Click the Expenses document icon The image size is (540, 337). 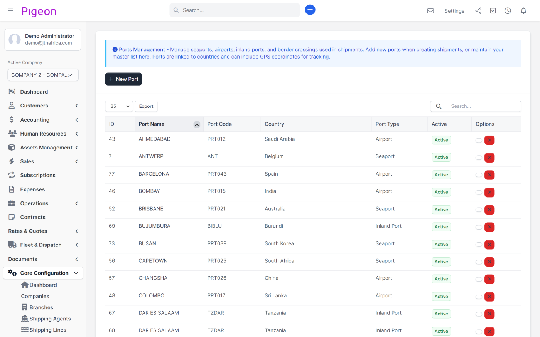[x=12, y=189]
